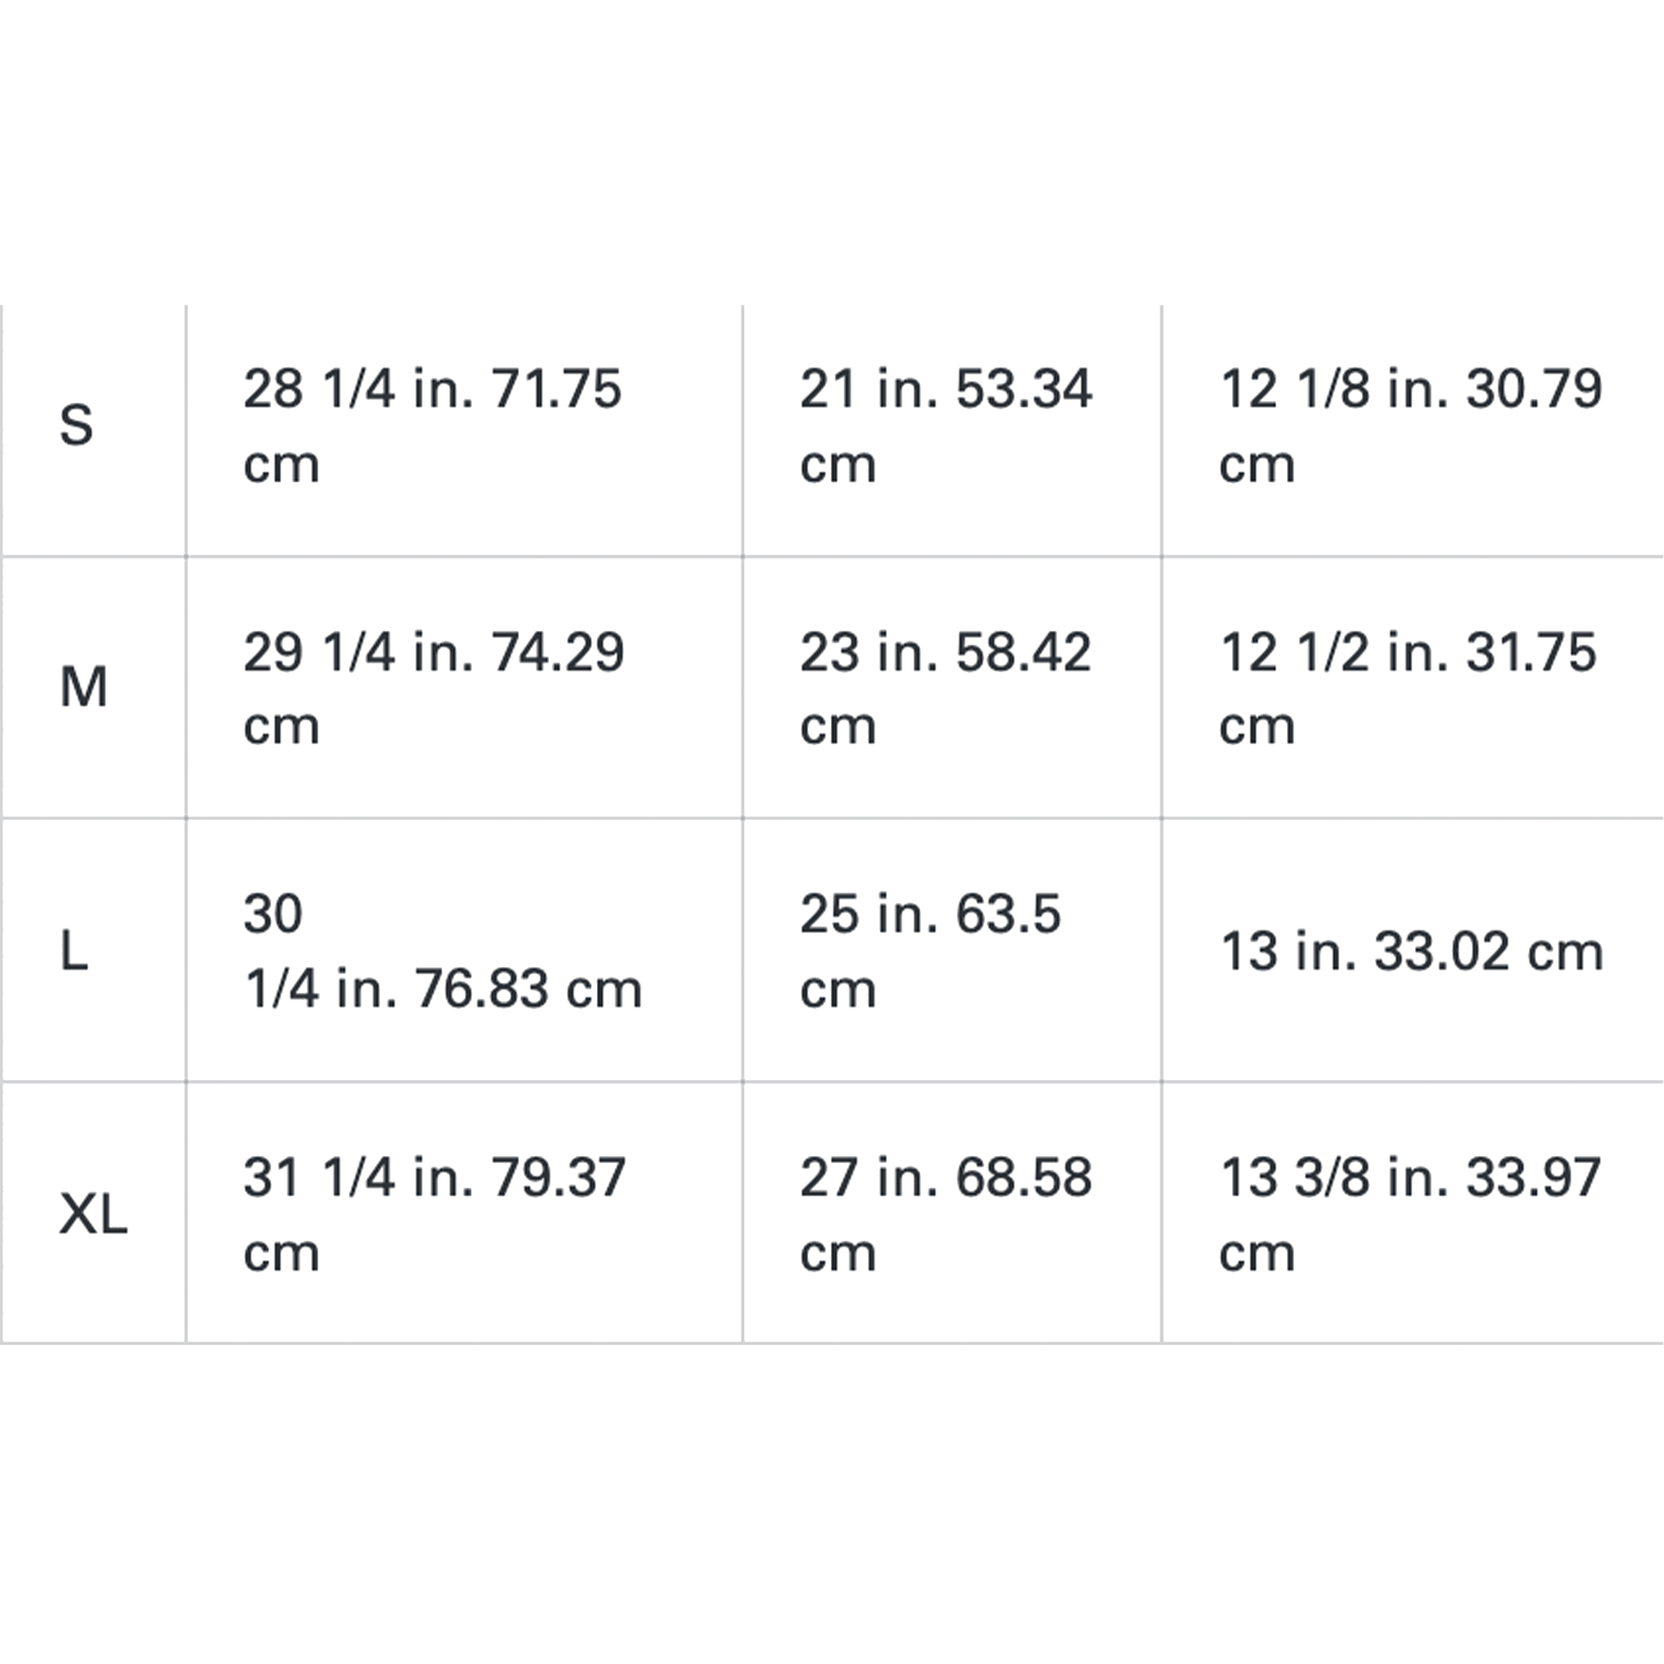Click the 31 1/4 in. 79.37 cm cell
This screenshot has height=1664, width=1664.
point(464,1213)
